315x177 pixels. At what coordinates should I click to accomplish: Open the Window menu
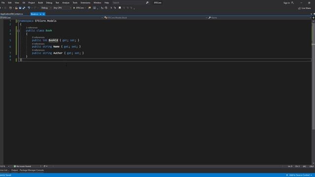click(97, 3)
